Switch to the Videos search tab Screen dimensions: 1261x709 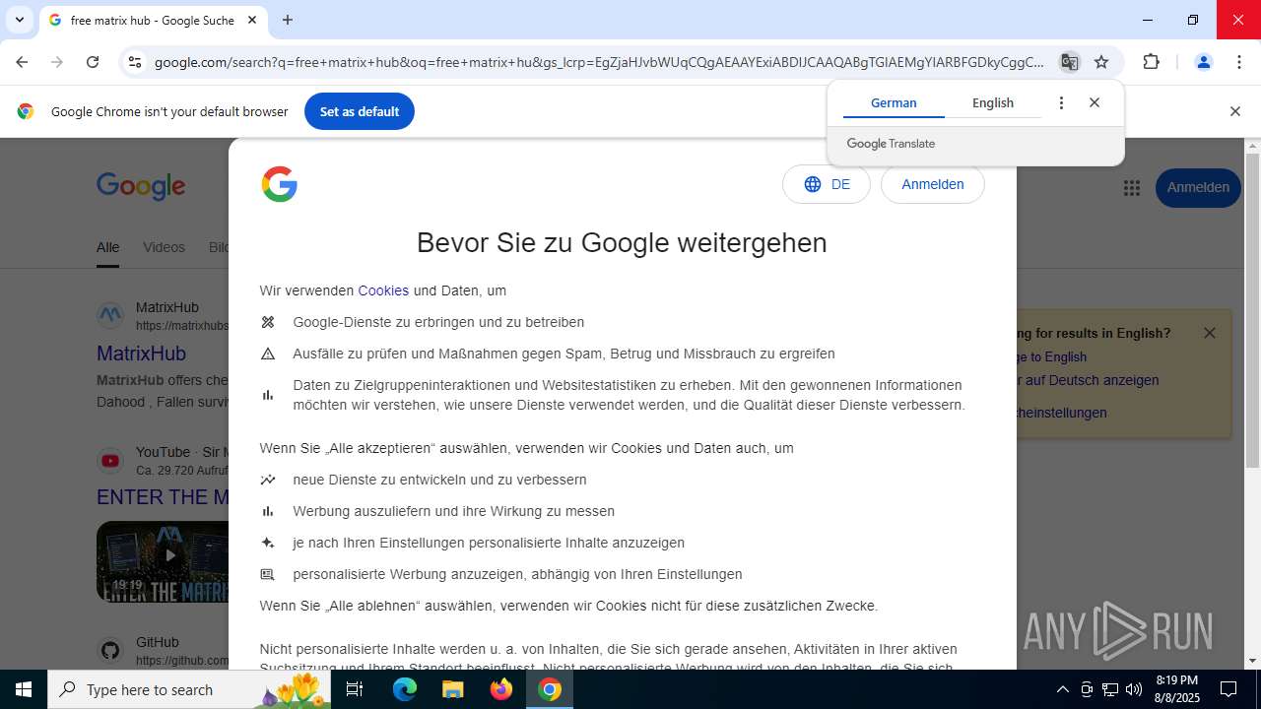point(164,247)
